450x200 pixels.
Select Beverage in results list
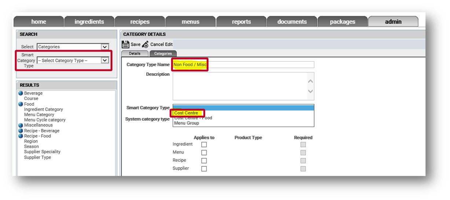[x=33, y=93]
